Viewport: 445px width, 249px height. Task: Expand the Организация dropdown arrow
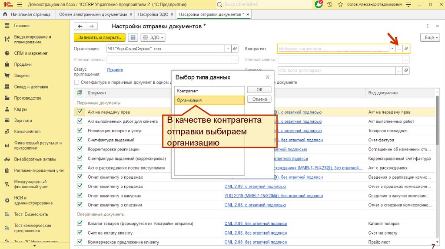tap(228, 49)
